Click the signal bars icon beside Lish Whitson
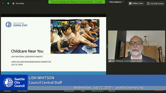 tap(110, 61)
